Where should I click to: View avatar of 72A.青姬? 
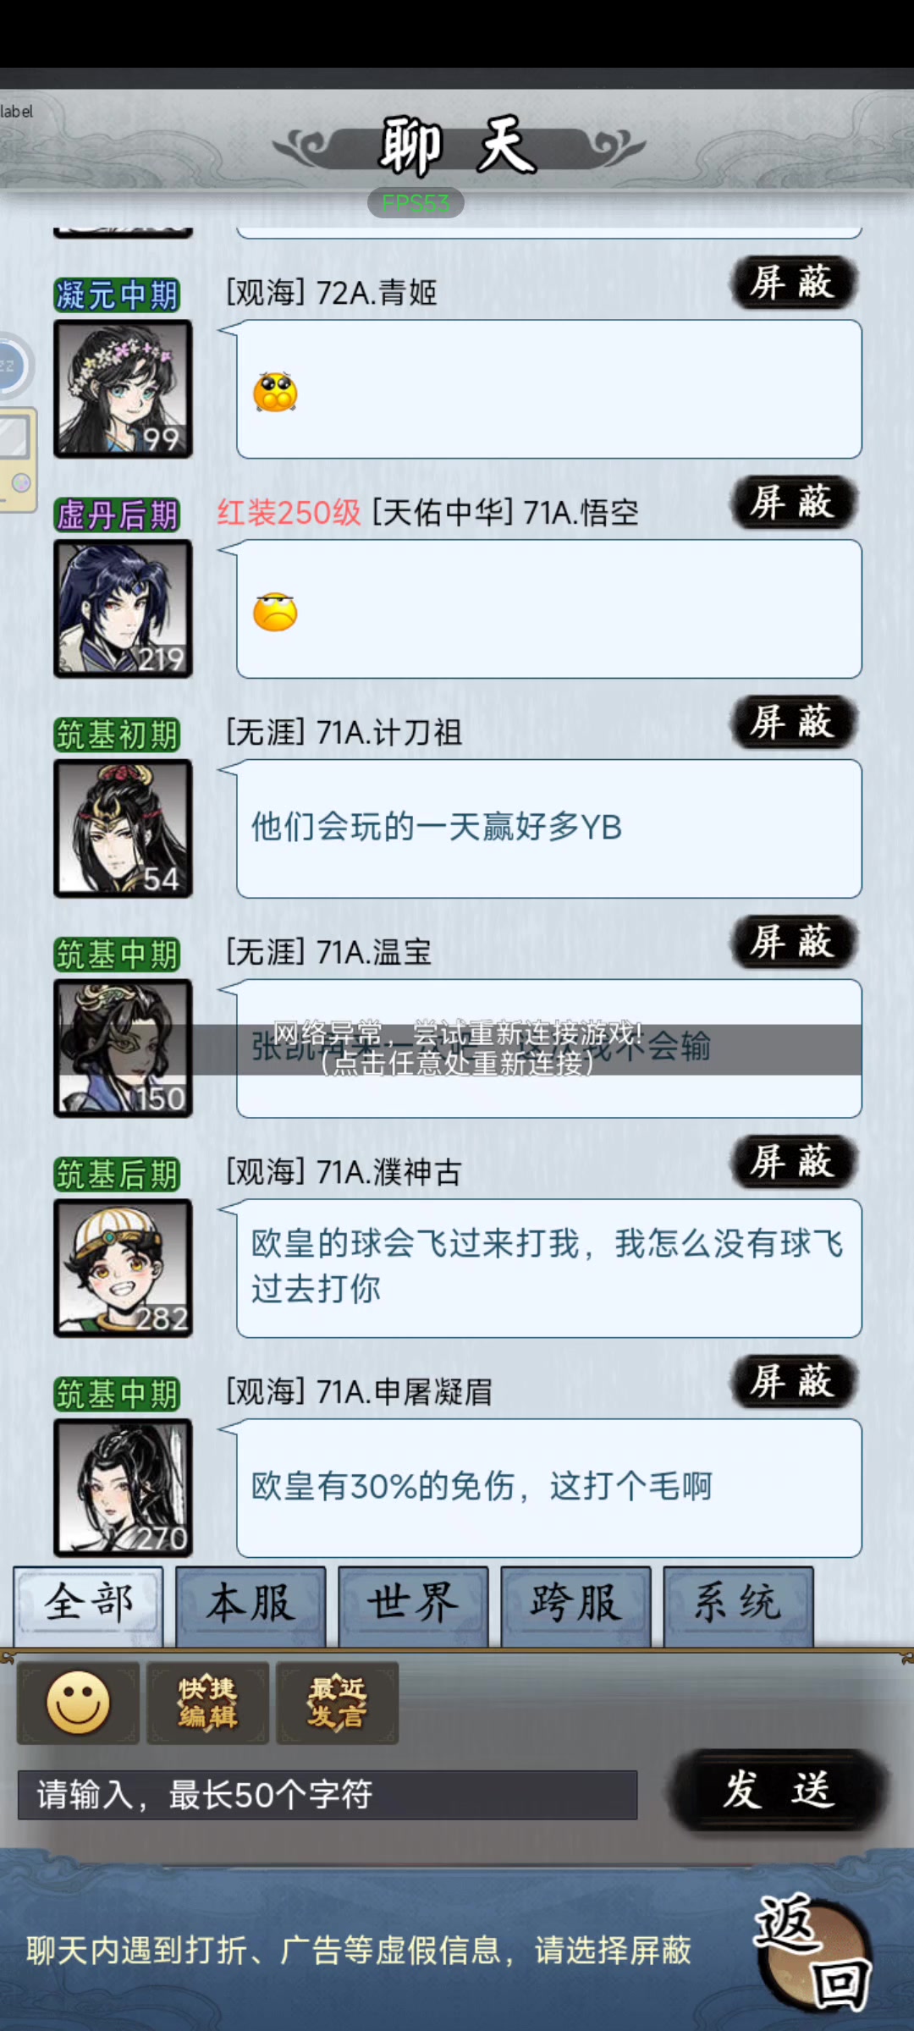pos(124,389)
